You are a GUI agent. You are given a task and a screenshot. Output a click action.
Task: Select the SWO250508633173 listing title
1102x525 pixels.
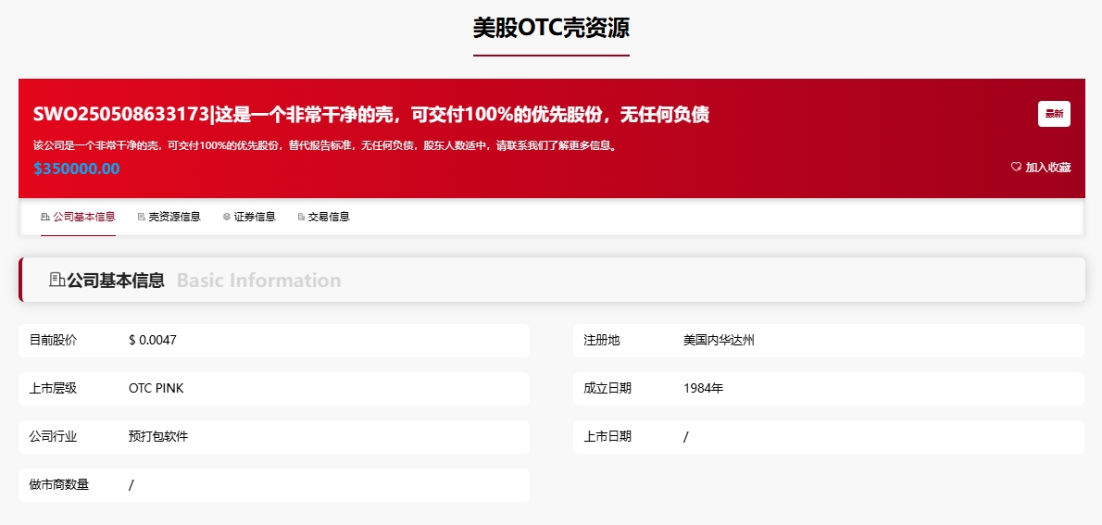[370, 115]
